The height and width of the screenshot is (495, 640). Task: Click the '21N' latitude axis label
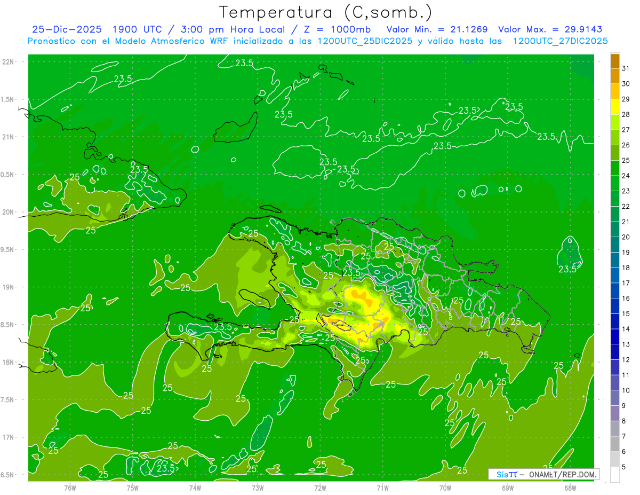click(x=9, y=137)
